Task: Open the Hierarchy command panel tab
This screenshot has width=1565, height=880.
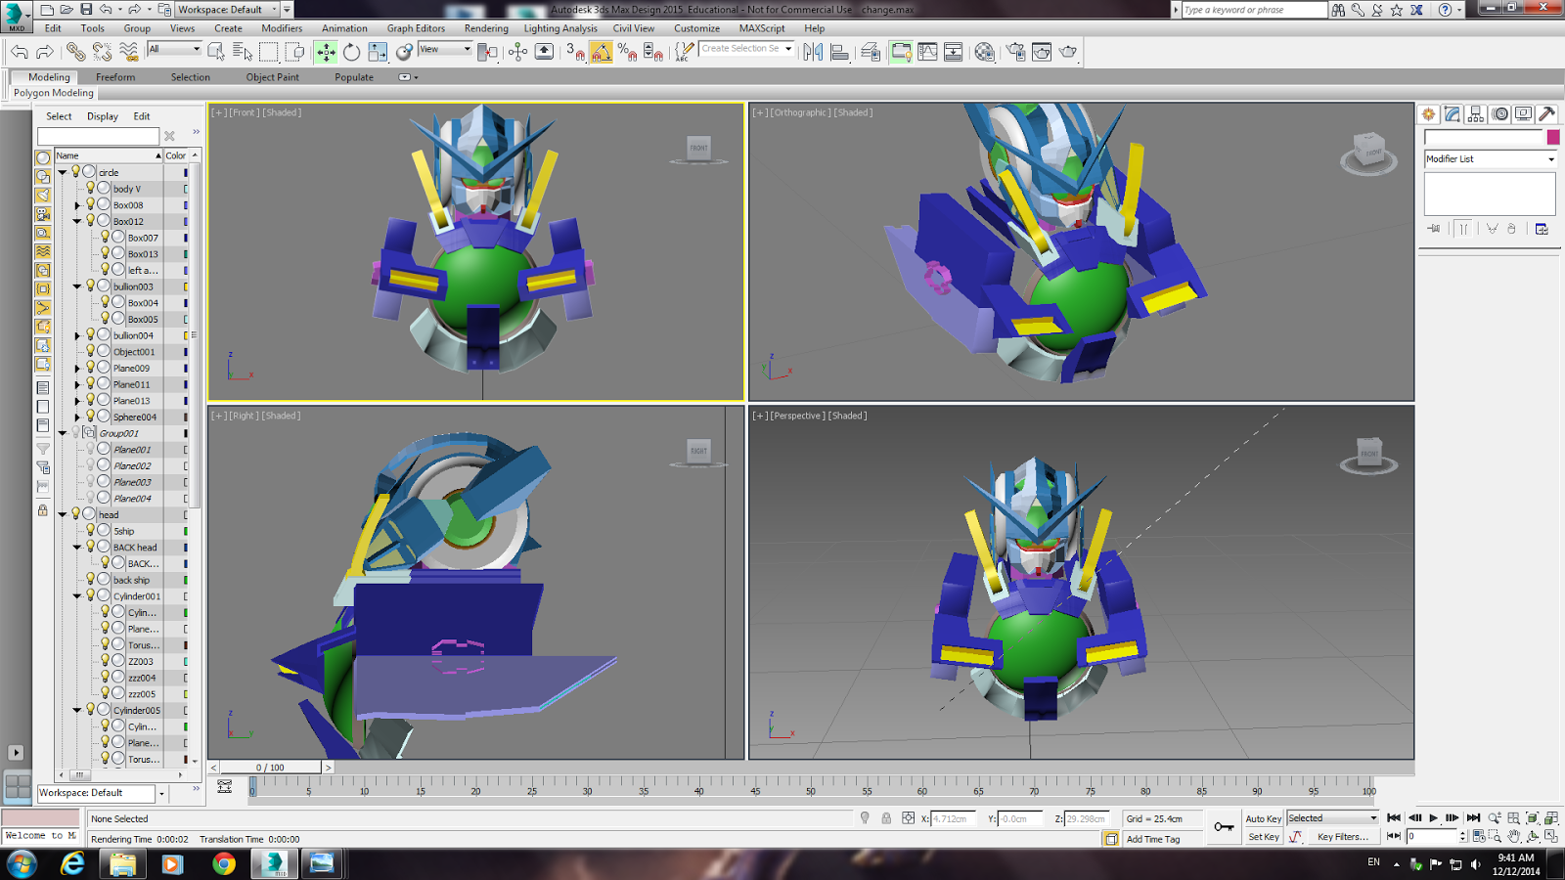Action: (1476, 114)
